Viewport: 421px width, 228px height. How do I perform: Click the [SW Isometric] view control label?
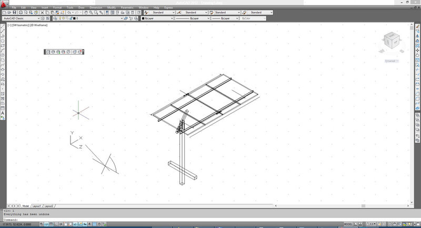pyautogui.click(x=21, y=25)
